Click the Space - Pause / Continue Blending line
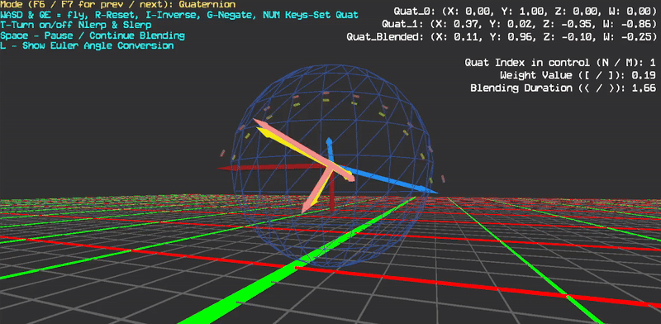This screenshot has width=661, height=324. coord(93,36)
